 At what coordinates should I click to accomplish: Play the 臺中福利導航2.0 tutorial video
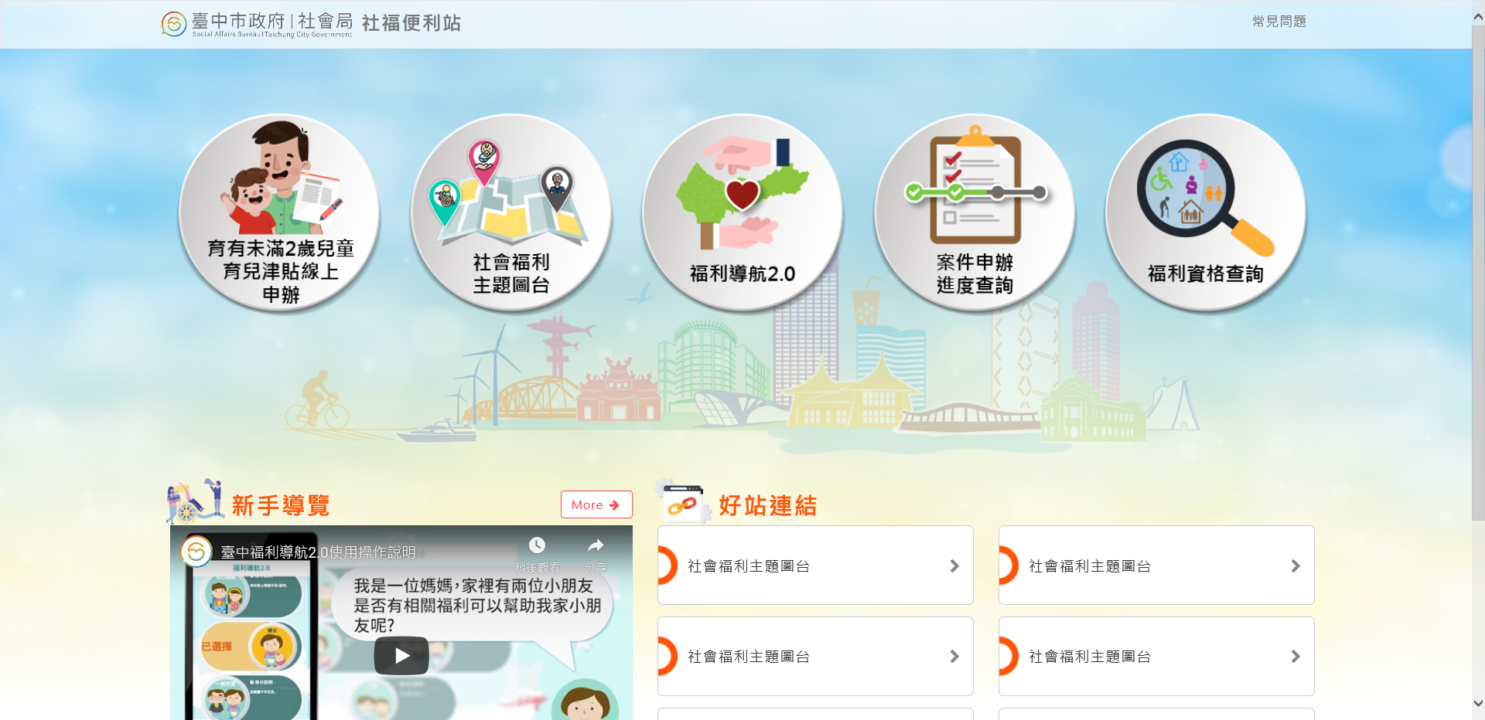tap(401, 656)
